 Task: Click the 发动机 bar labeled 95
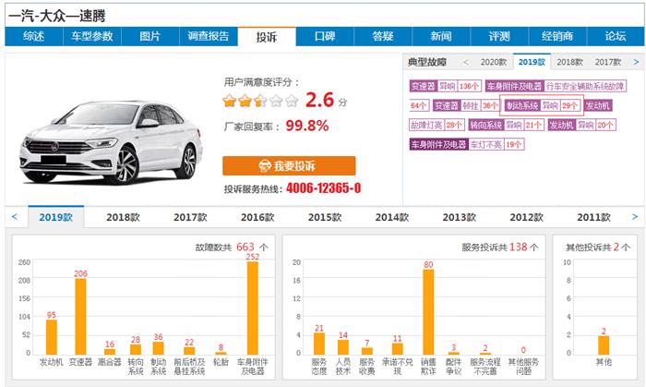click(52, 337)
